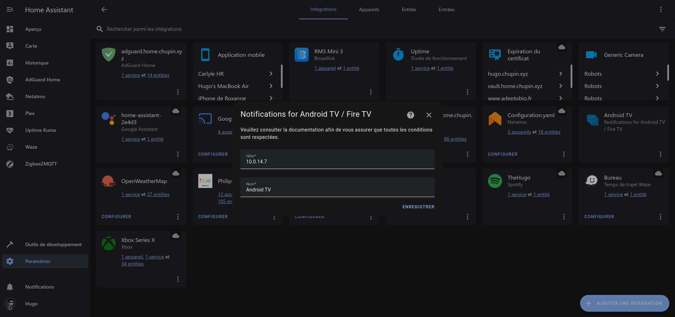
Task: Click Generic Camera list scrollbar
Action: [x=668, y=73]
